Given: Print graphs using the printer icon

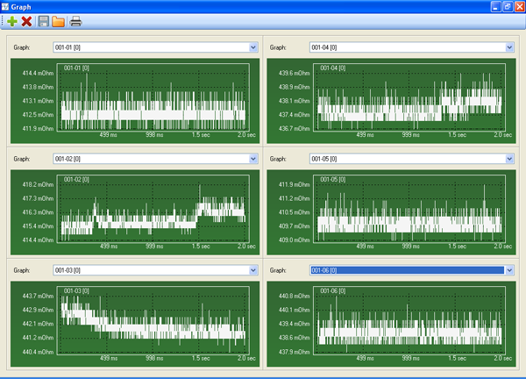Looking at the screenshot, I should pos(76,21).
